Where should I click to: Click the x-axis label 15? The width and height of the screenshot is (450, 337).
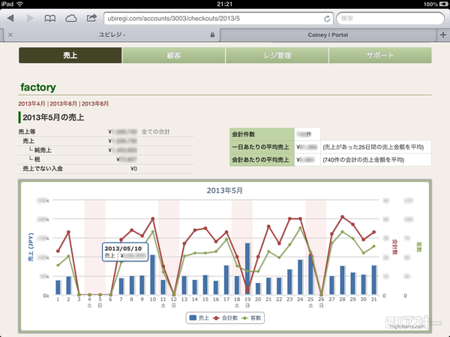205,299
